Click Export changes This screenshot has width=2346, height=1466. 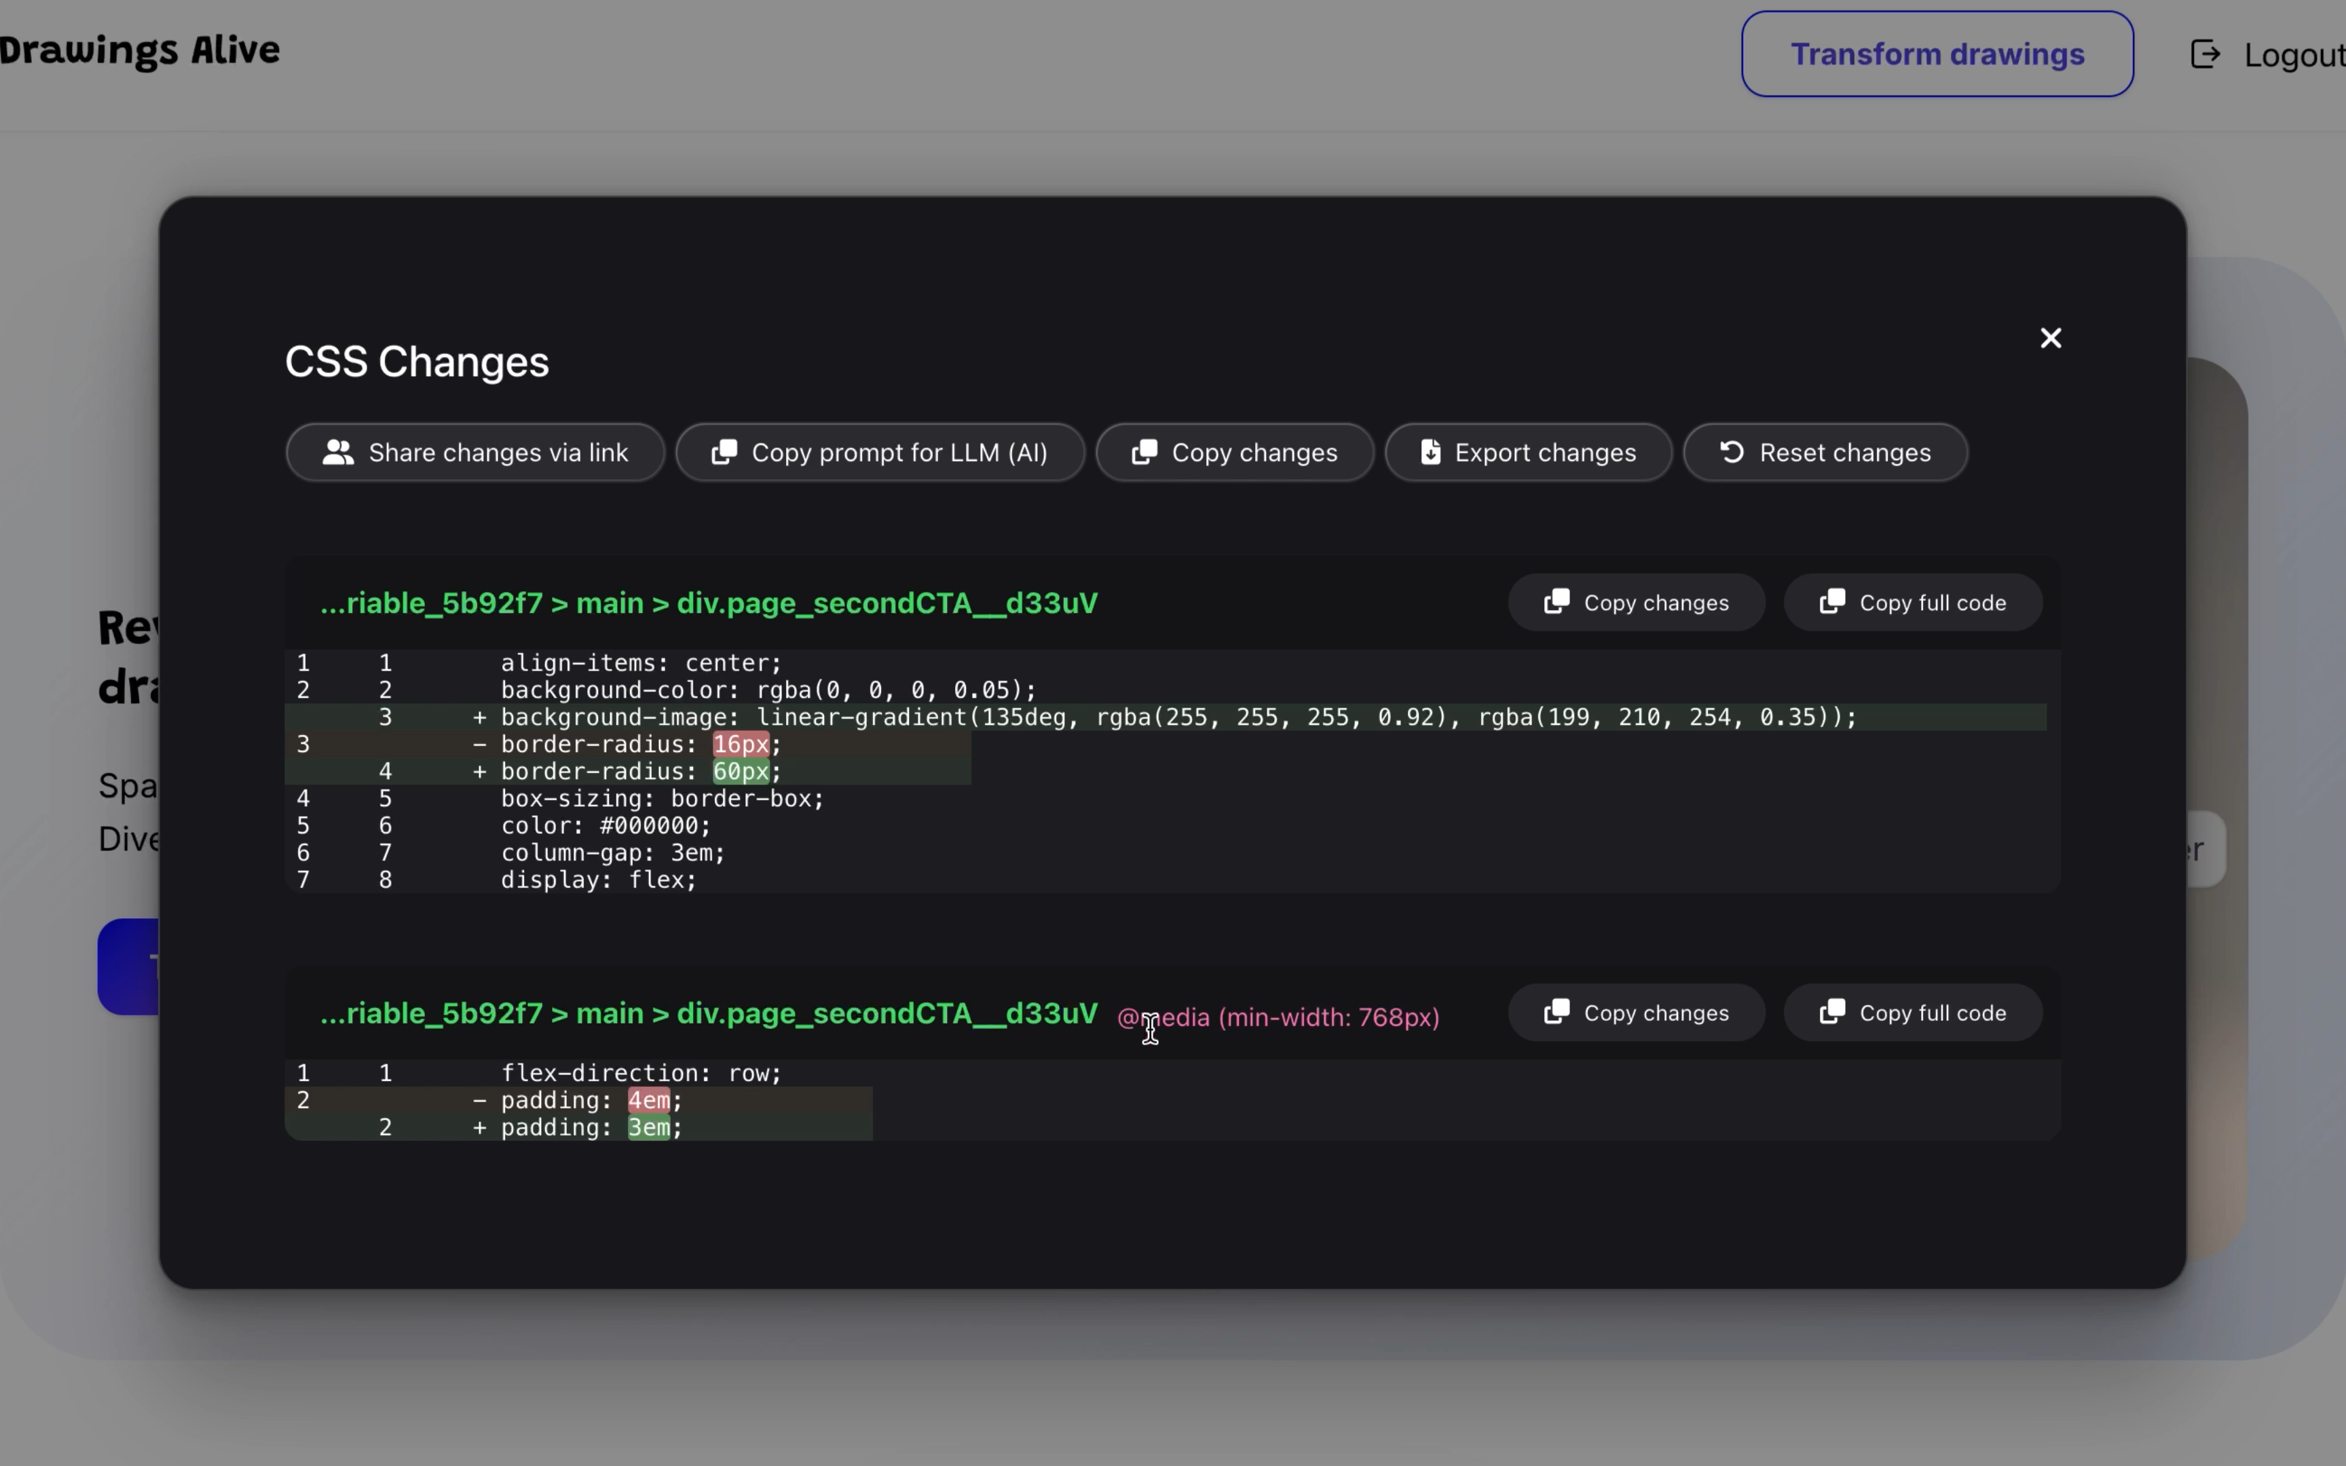(1528, 452)
